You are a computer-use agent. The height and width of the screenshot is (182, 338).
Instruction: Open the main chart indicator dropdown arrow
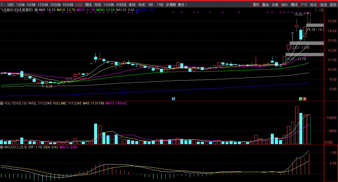click(x=36, y=10)
